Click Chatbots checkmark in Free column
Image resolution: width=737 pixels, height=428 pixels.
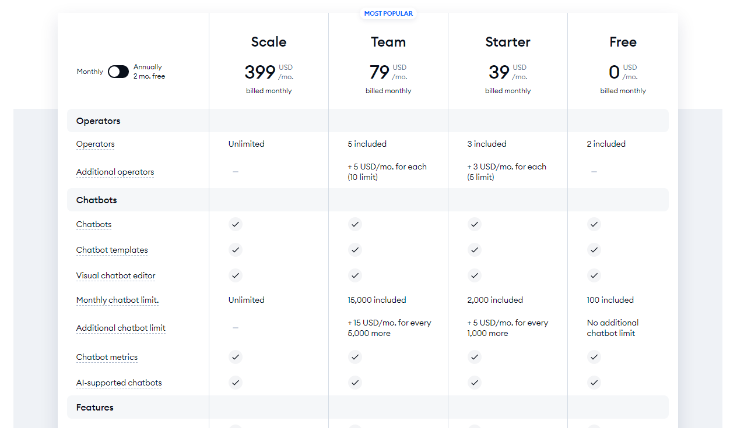594,224
